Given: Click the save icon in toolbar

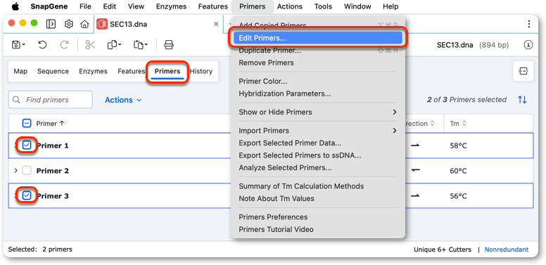Looking at the screenshot, I should click(16, 44).
